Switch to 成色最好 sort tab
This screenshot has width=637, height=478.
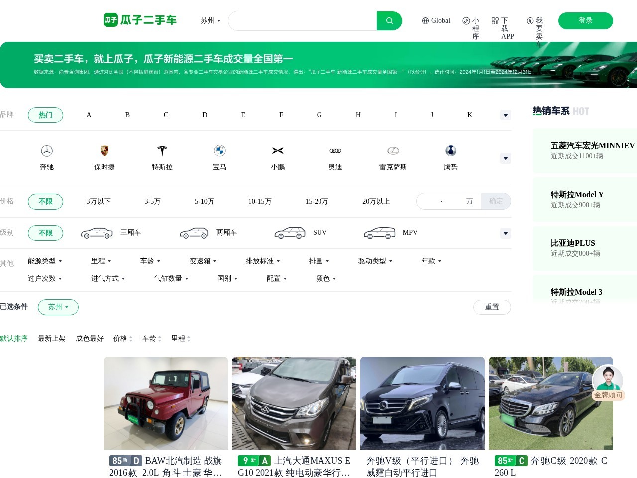[90, 339]
